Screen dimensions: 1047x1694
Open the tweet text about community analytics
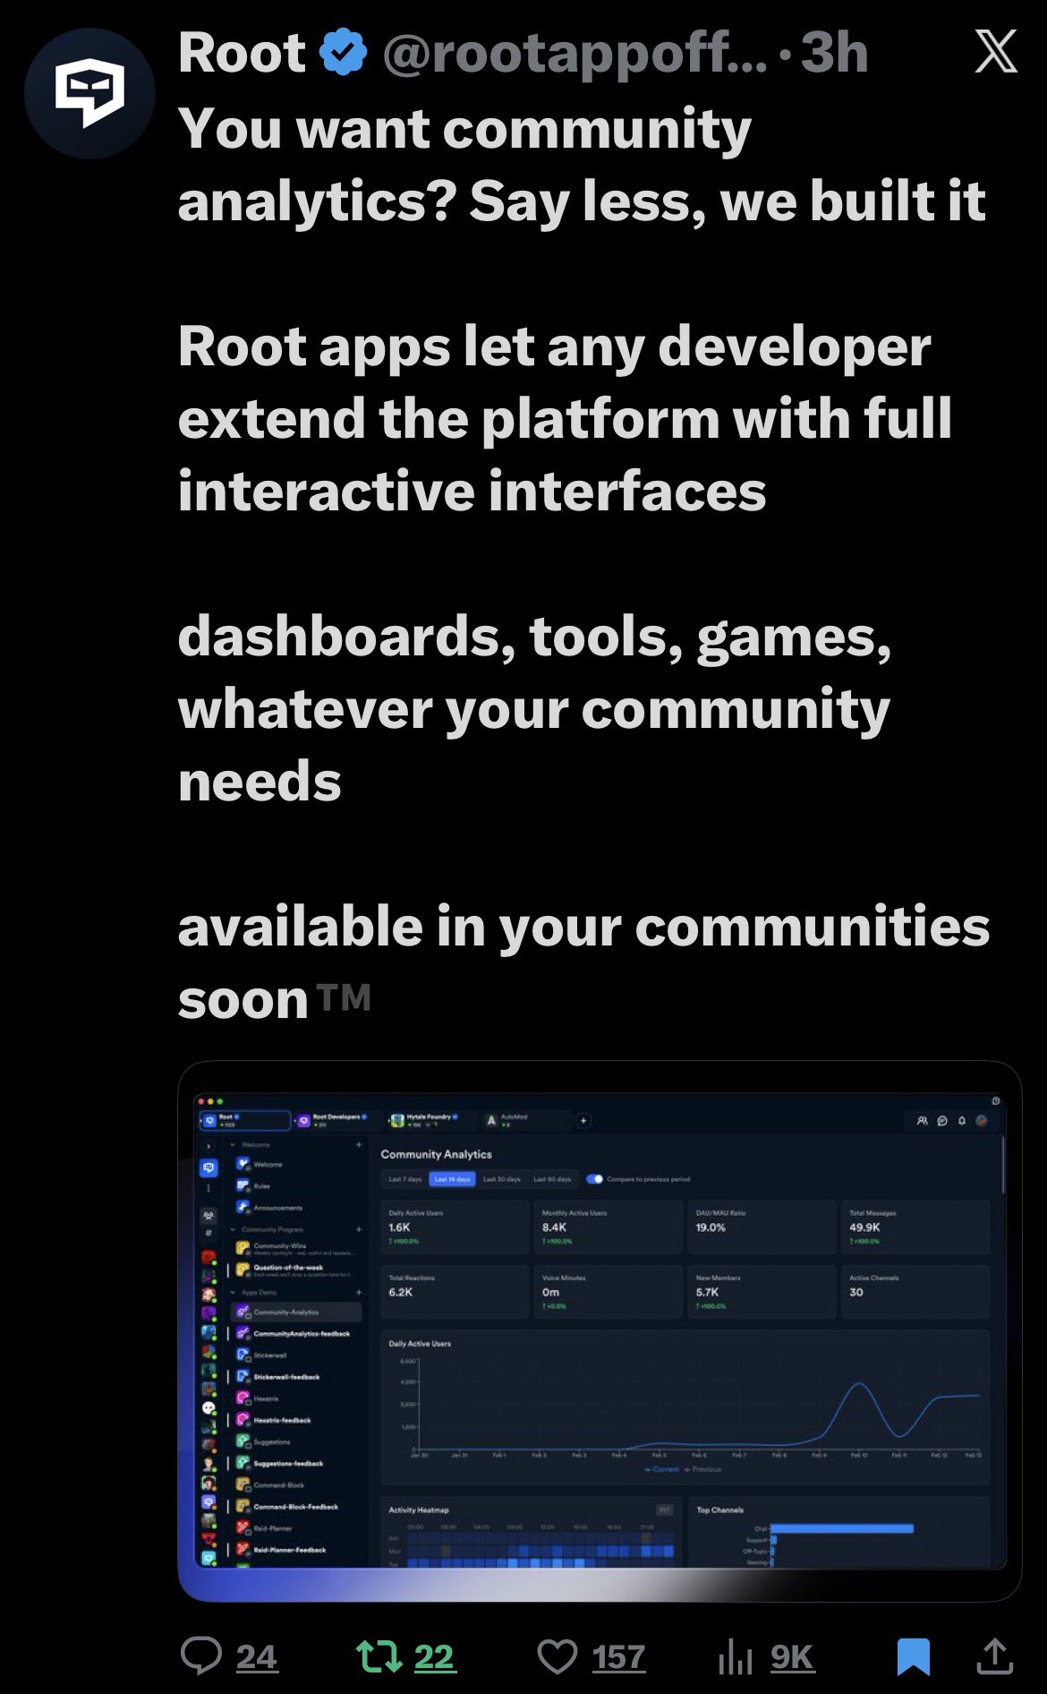coord(583,562)
